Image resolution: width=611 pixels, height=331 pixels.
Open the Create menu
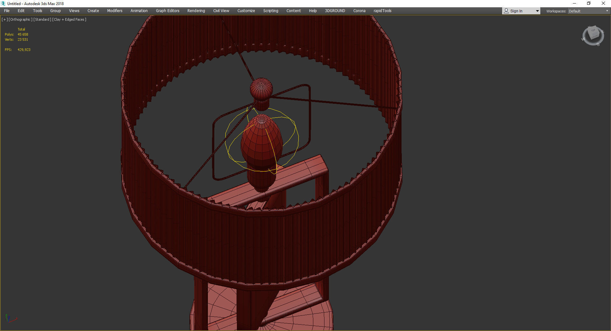click(93, 11)
